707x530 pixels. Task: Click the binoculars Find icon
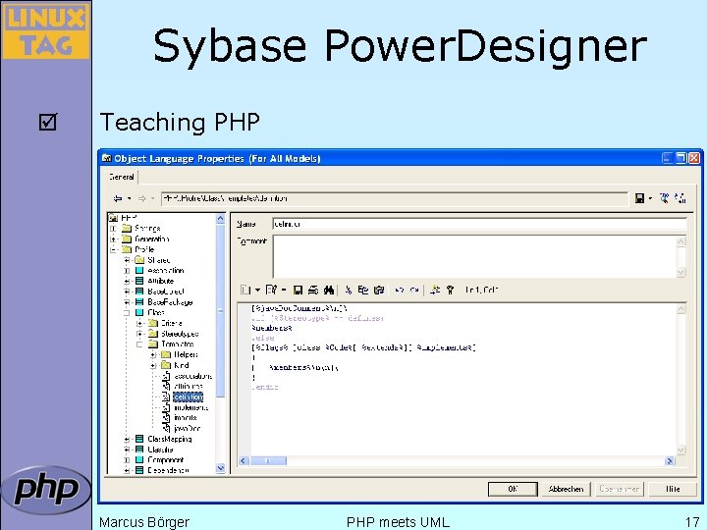329,290
